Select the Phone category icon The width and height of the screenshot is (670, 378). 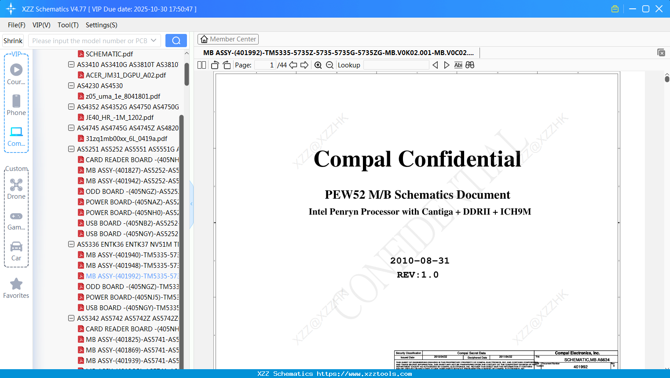(16, 105)
